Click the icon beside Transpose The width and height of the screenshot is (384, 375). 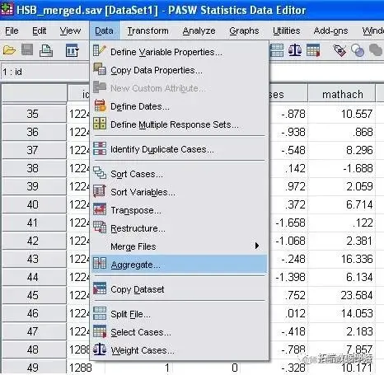tap(100, 209)
